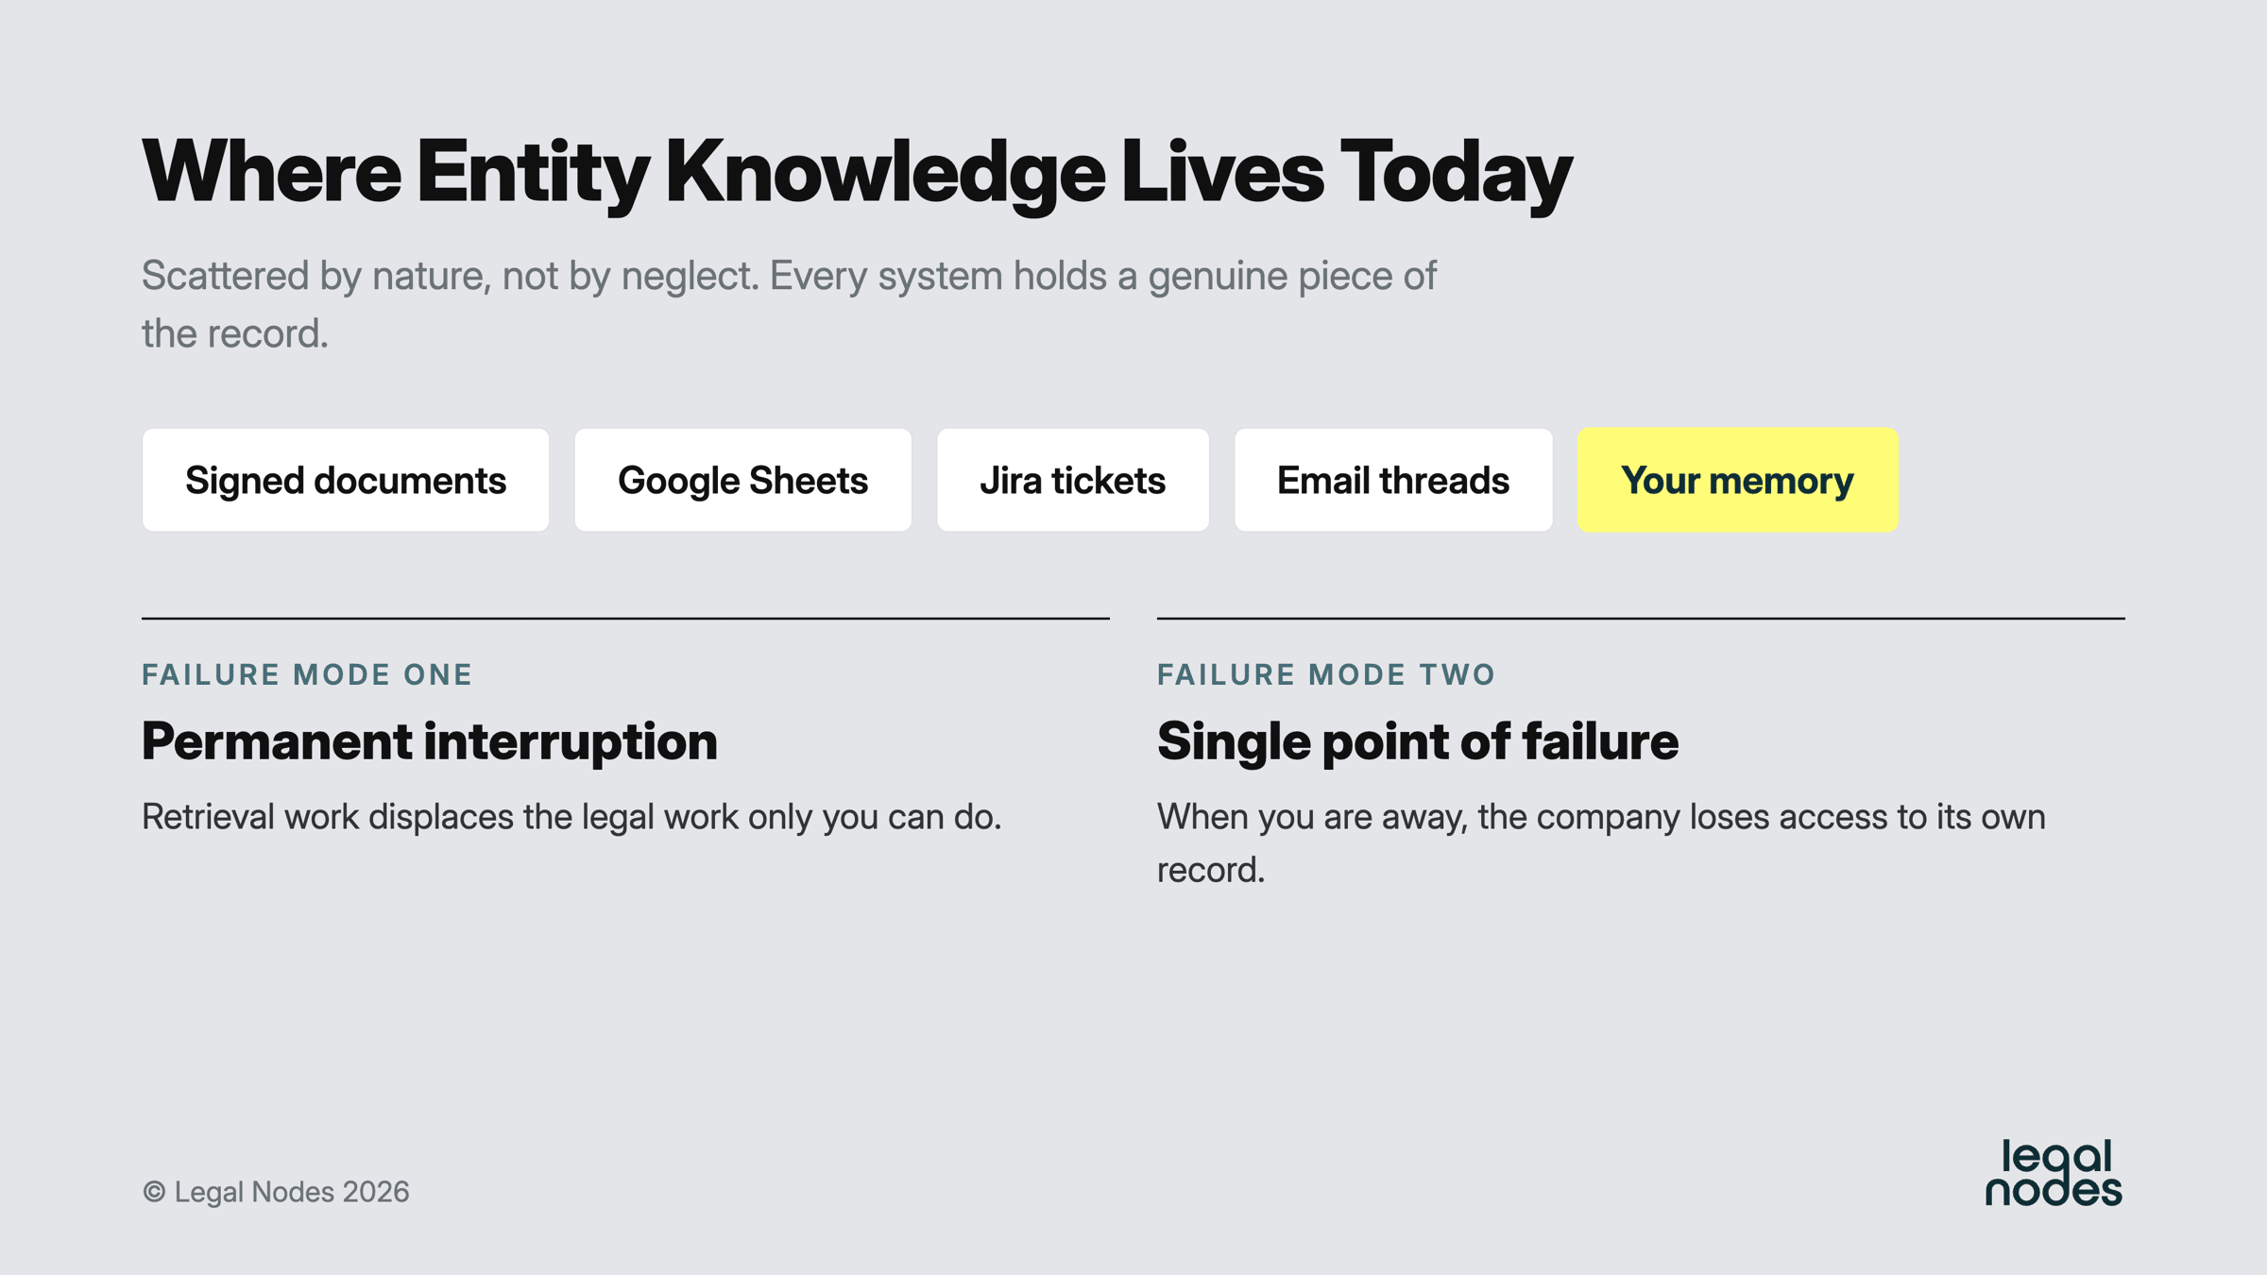Click the divider line above Failure Mode Two
This screenshot has height=1275, width=2267.
click(1641, 619)
